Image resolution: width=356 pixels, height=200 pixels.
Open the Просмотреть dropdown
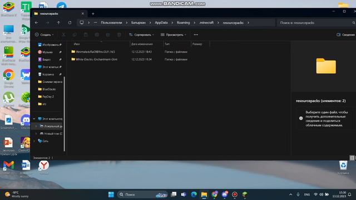coord(174,34)
